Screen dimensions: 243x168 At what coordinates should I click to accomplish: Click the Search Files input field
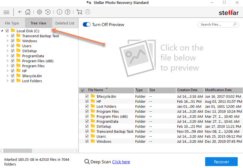217,25
